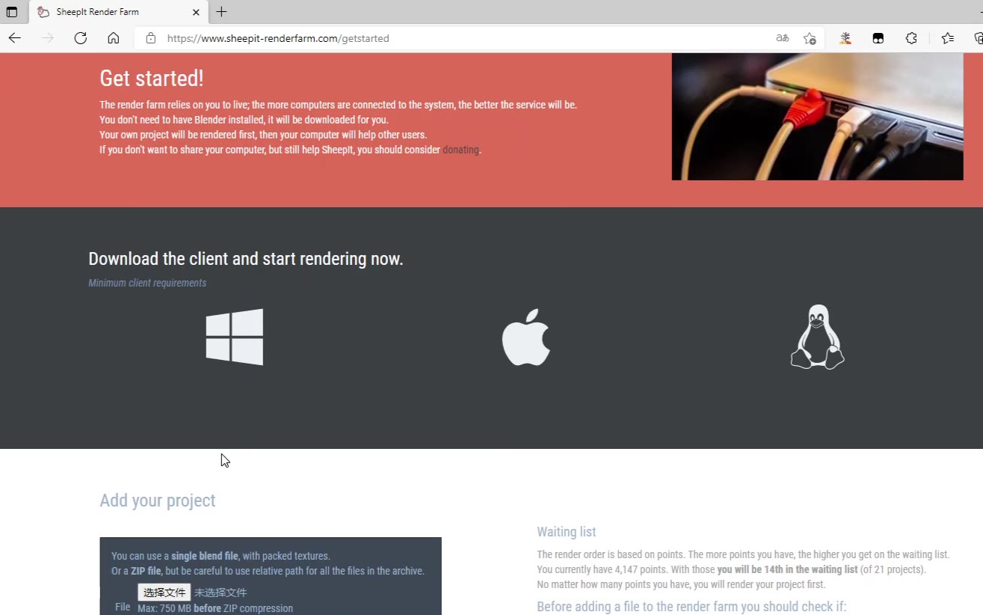The width and height of the screenshot is (983, 615).
Task: Close the SheepIt Render Farm tab
Action: (x=196, y=12)
